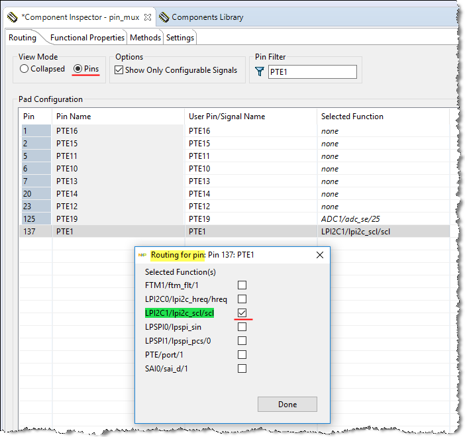The height and width of the screenshot is (437, 465).
Task: Click the Component Inspector tab icon
Action: (x=13, y=17)
